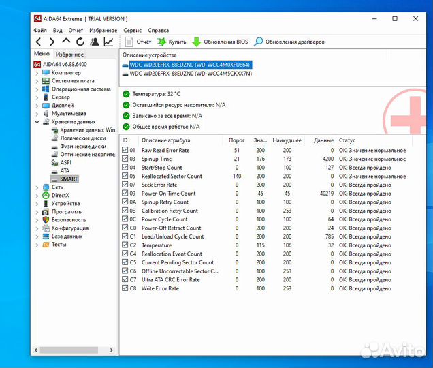Open the Файл menu

pos(40,31)
